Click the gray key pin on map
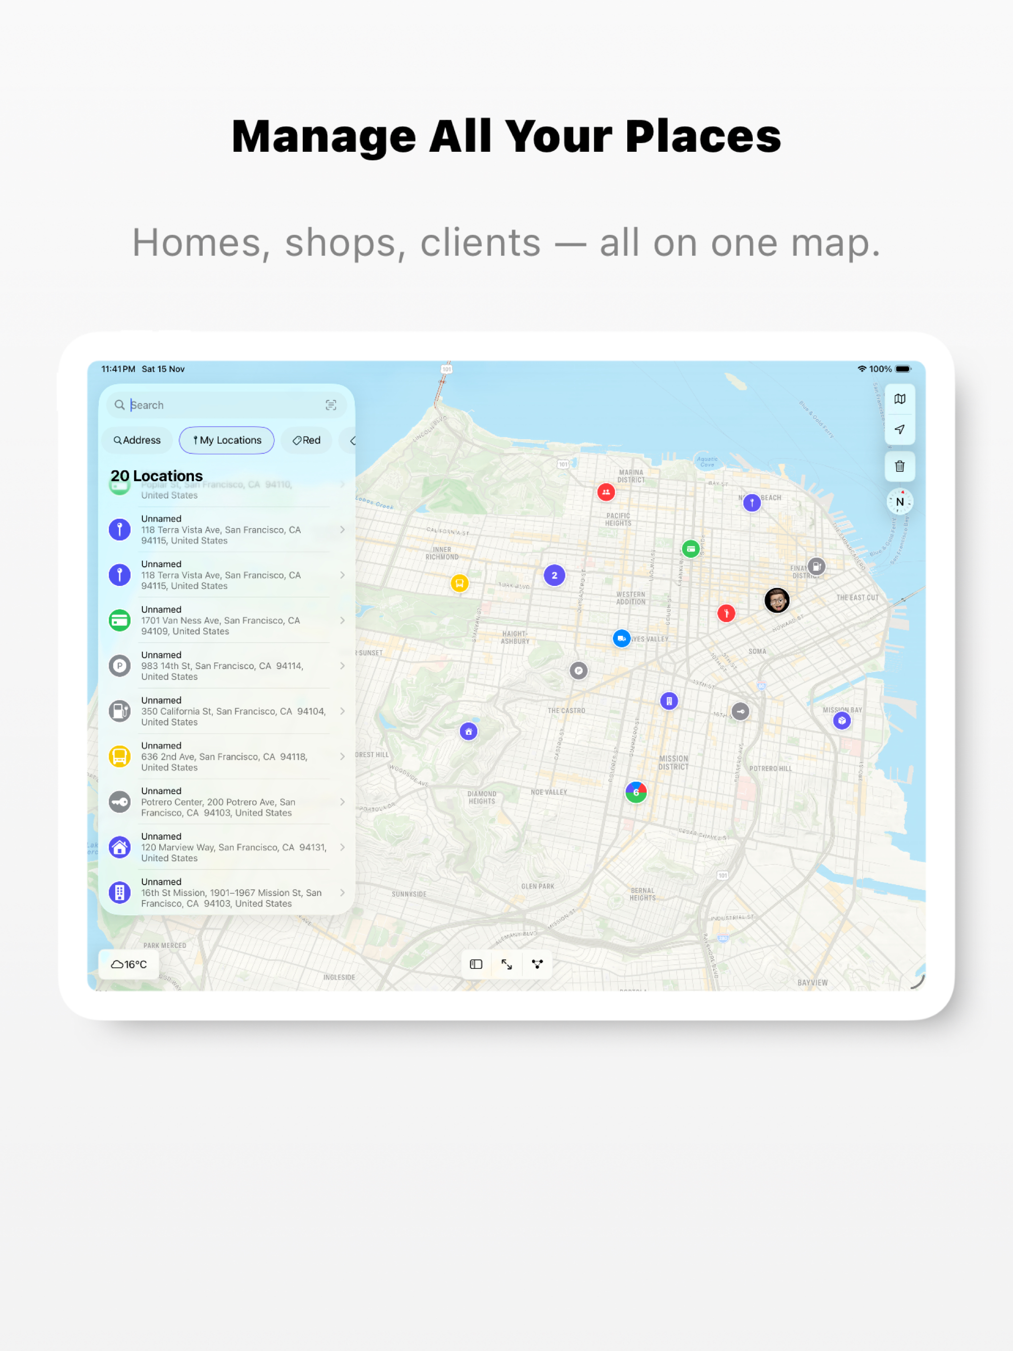 coord(740,712)
